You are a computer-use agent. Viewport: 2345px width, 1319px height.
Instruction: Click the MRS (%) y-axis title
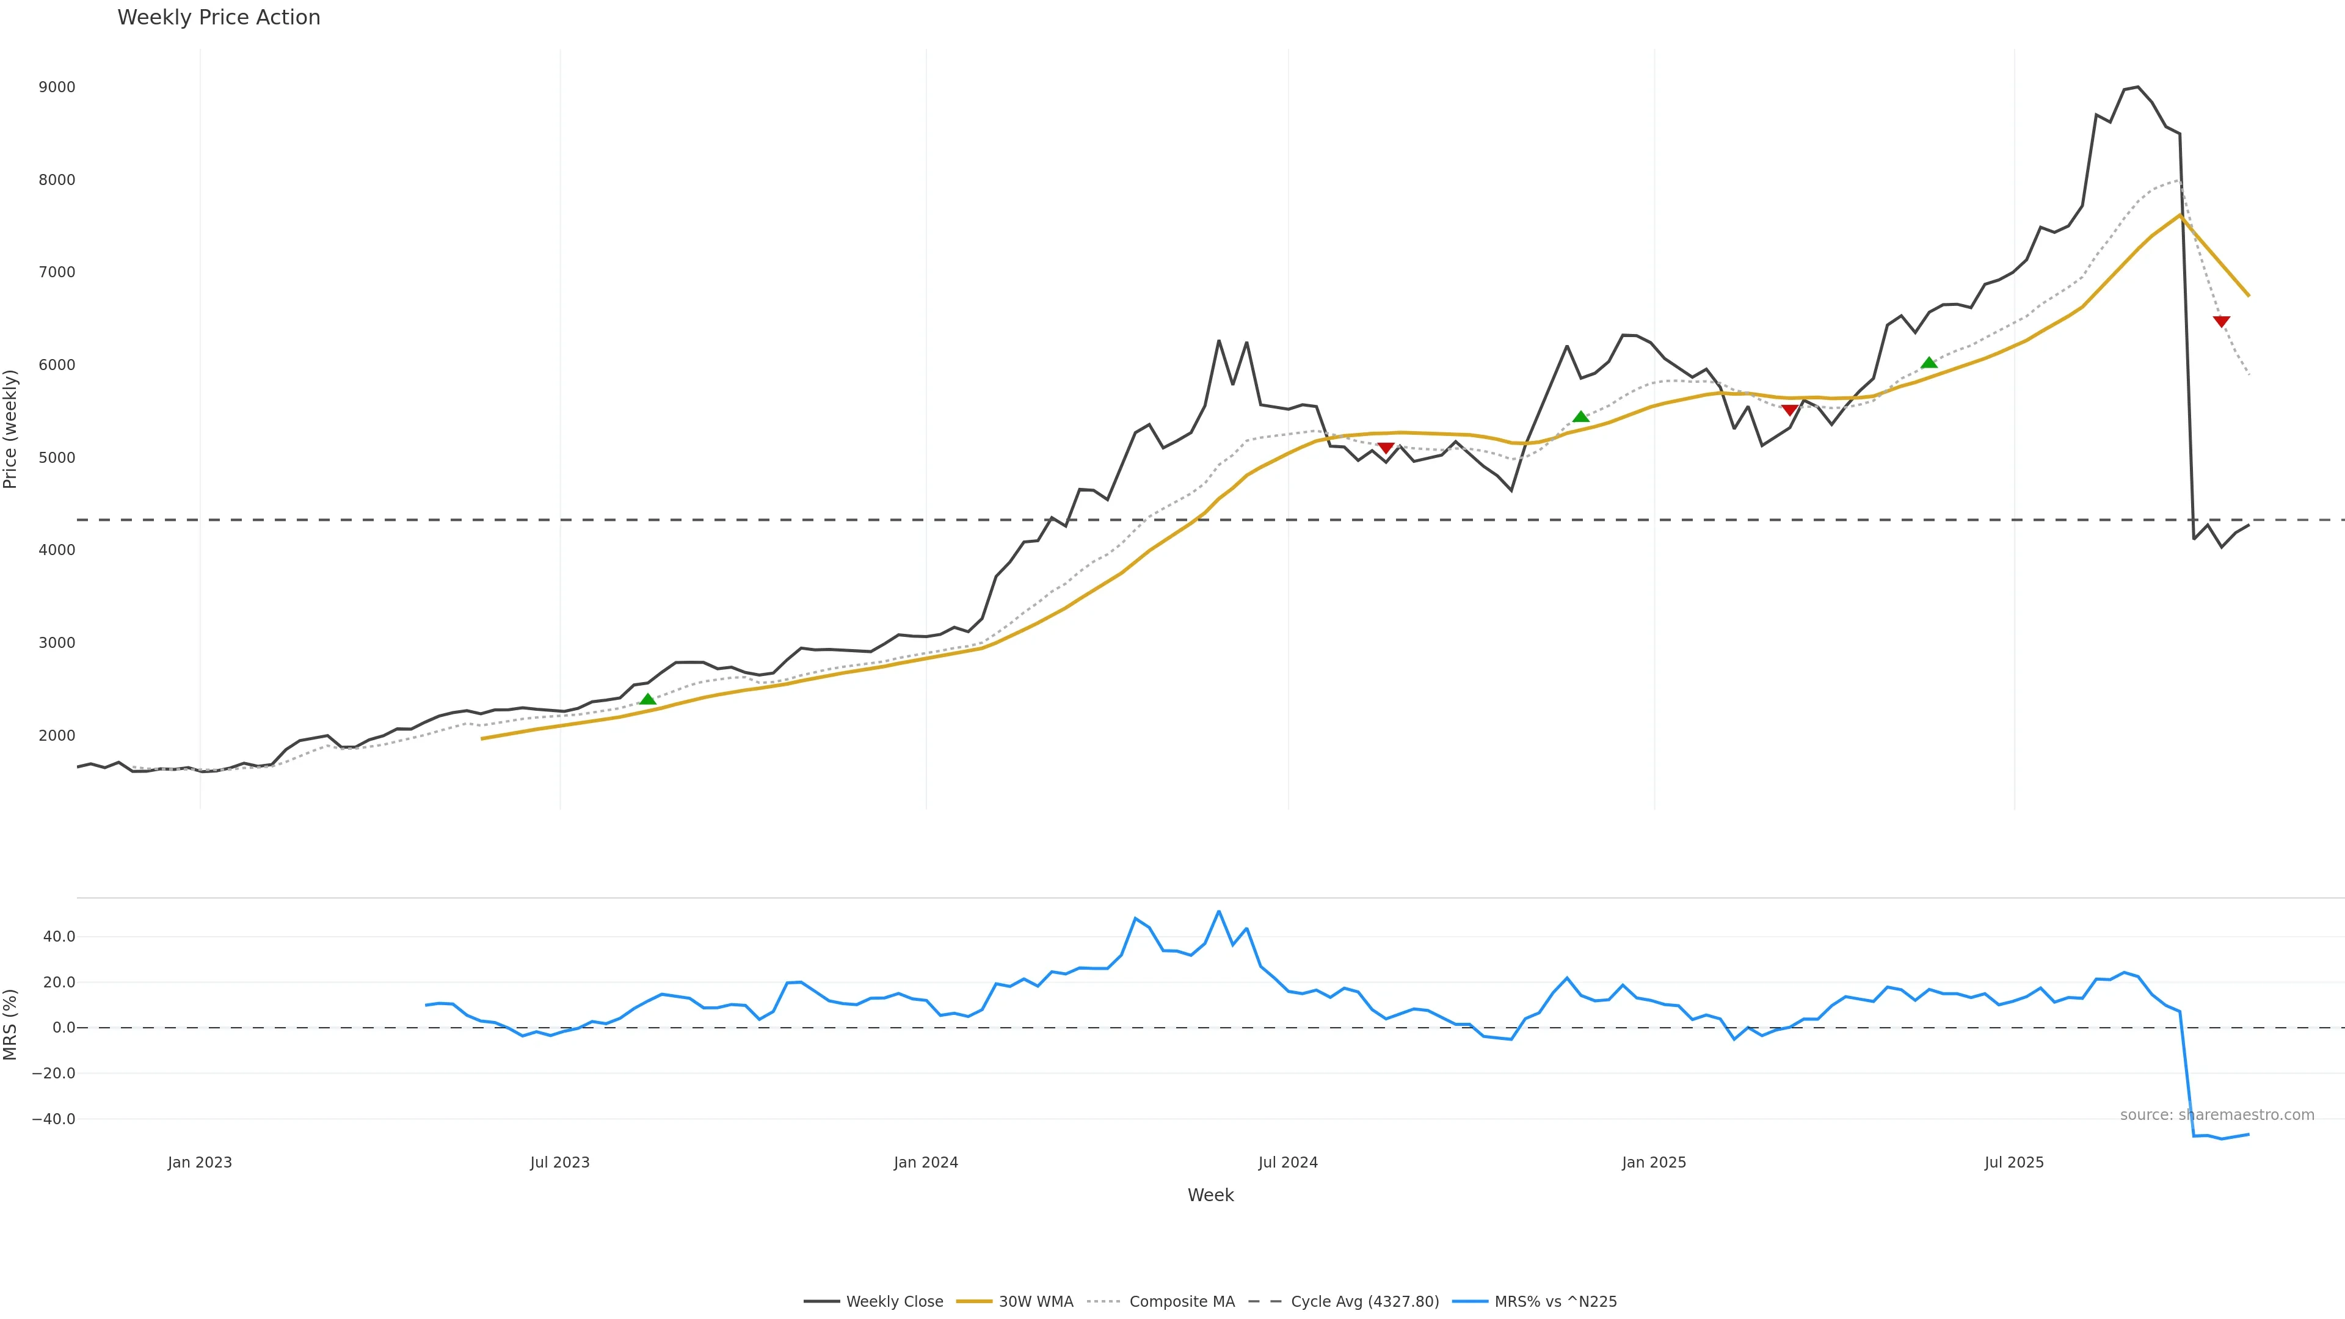pos(11,1024)
